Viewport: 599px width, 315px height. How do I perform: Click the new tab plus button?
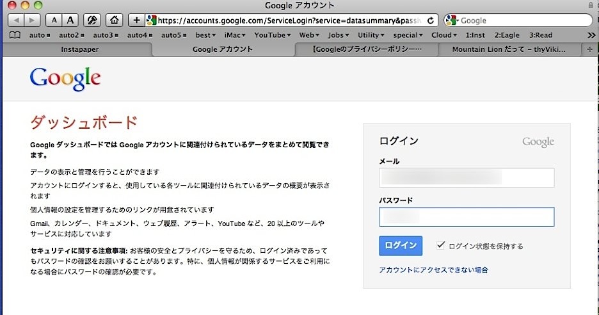tap(589, 49)
